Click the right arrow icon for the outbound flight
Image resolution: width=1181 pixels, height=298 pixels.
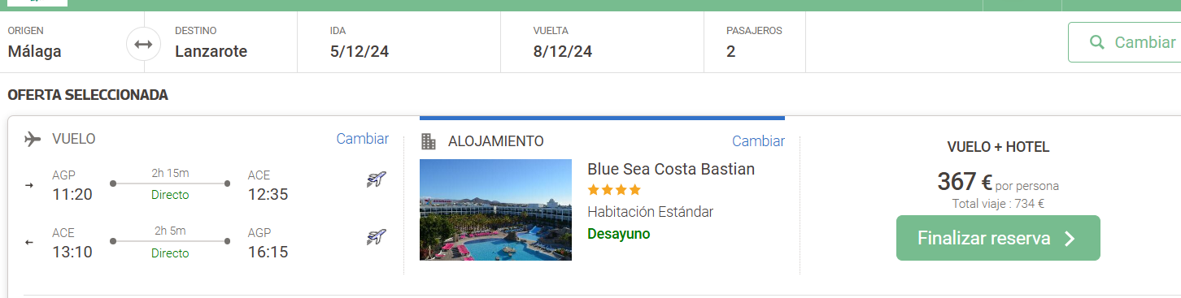(x=29, y=185)
